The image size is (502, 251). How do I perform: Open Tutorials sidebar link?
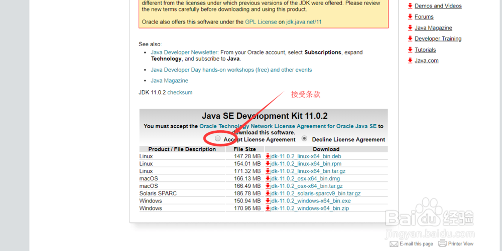(425, 50)
